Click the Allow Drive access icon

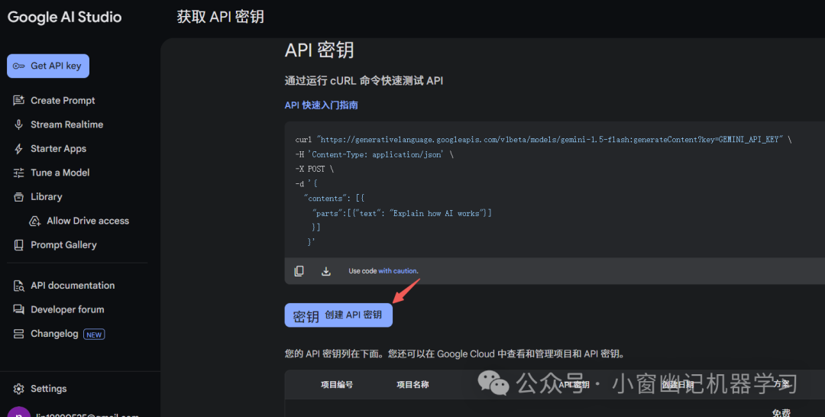(x=34, y=221)
